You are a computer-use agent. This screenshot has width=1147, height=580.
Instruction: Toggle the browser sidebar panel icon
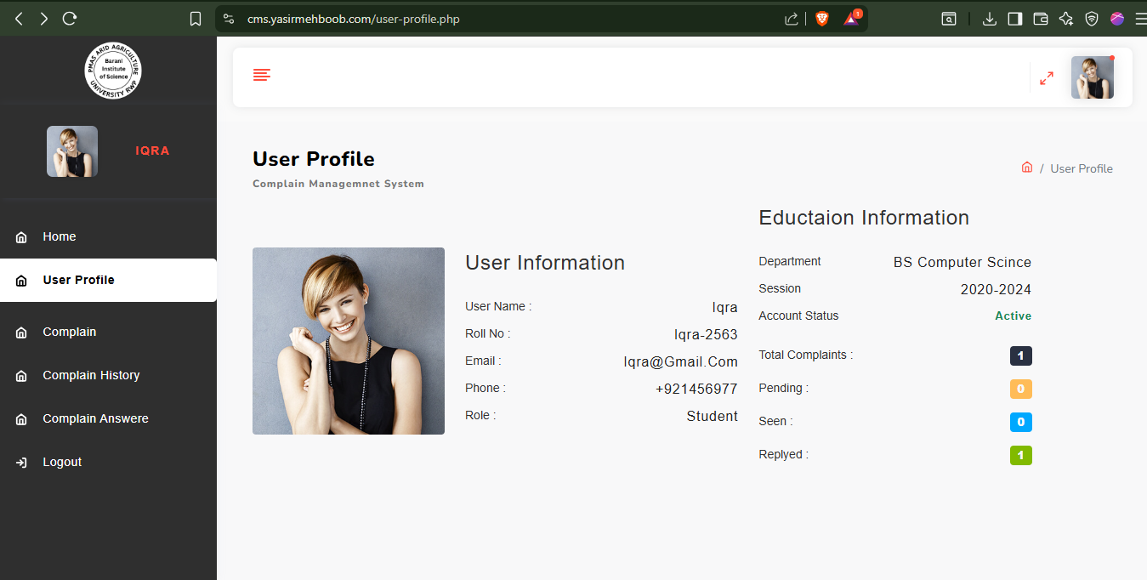1014,19
